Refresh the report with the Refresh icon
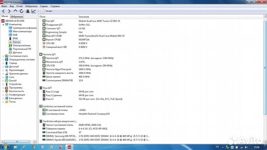The image size is (267, 150). pos(21,11)
